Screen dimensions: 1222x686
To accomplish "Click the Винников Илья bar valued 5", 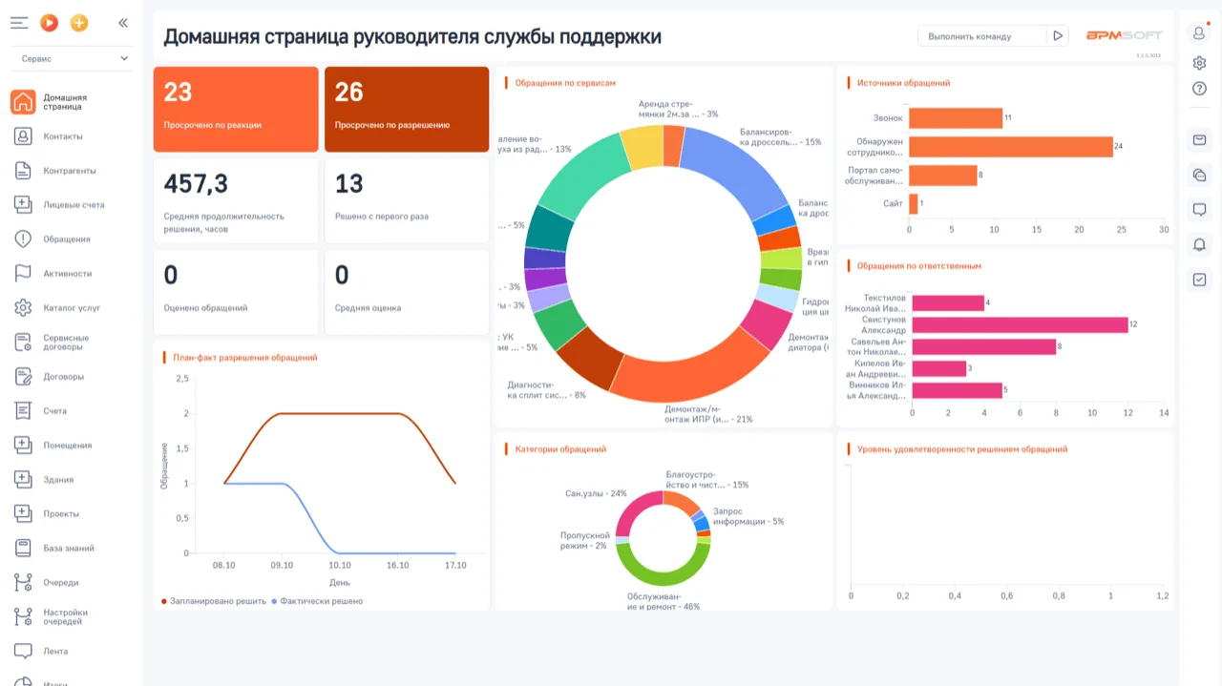I will point(958,390).
